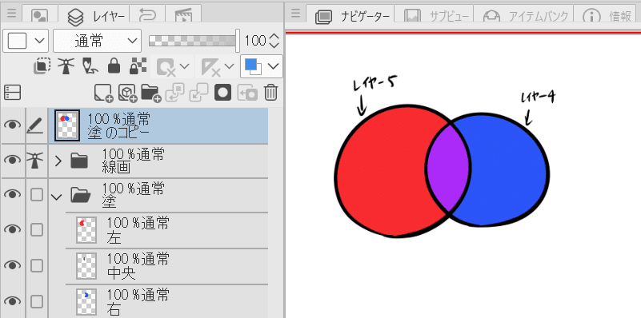The height and width of the screenshot is (318, 641).
Task: Click Merge with Layer Below icon
Action: tap(199, 93)
